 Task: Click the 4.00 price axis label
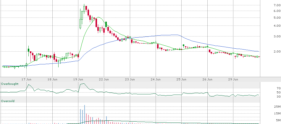coord(277,26)
